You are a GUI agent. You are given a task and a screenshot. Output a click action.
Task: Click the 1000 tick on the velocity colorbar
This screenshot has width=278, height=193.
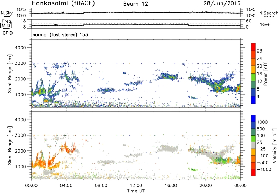click(262, 122)
